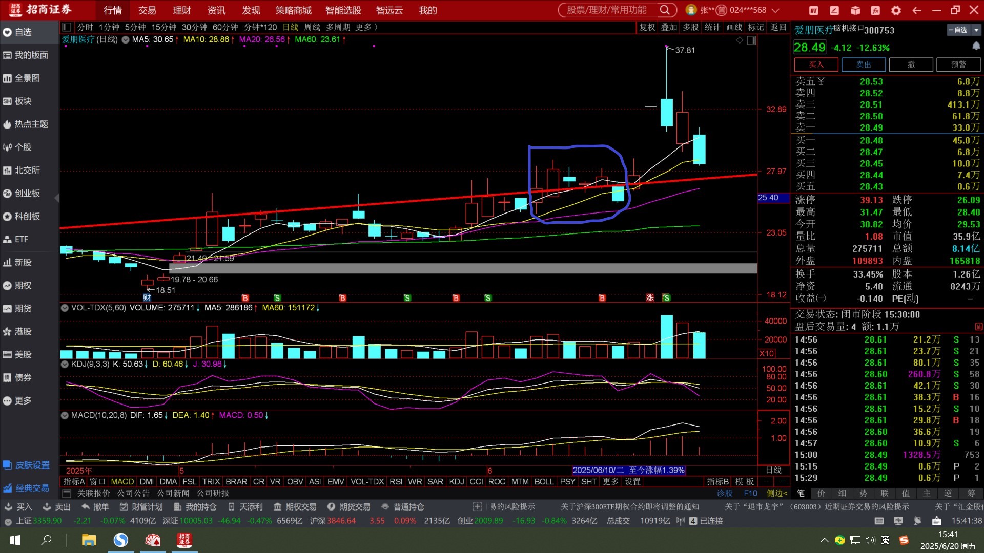Open 热点主题 hot topics
The height and width of the screenshot is (553, 984).
[x=26, y=124]
